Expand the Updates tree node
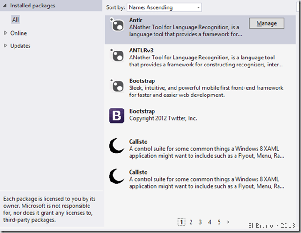301x233 pixels. (x=6, y=46)
